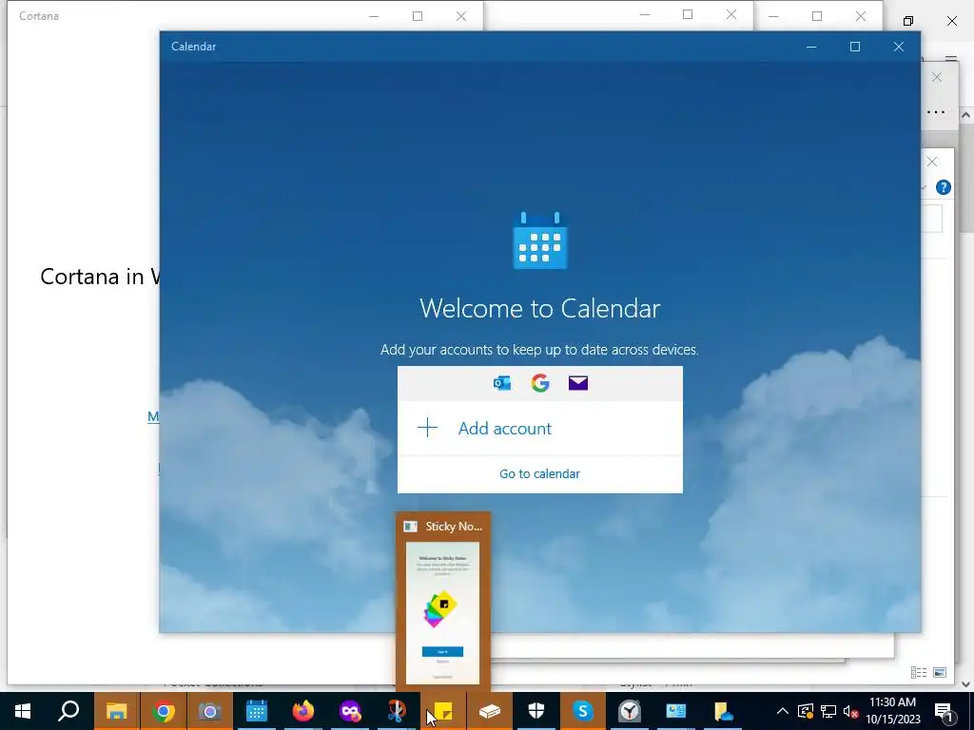Click the network status tray icon

828,711
